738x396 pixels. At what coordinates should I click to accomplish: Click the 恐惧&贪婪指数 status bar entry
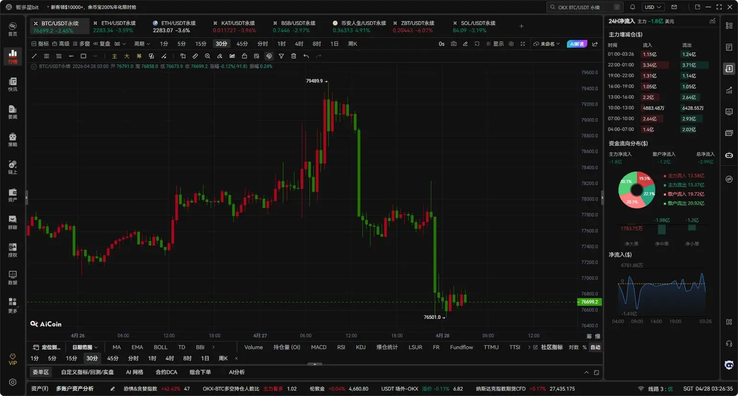click(157, 389)
